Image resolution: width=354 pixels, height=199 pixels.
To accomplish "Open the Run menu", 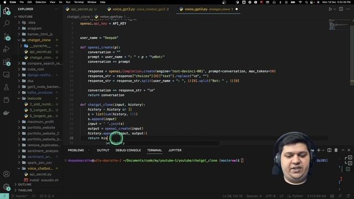I will coord(68,2).
